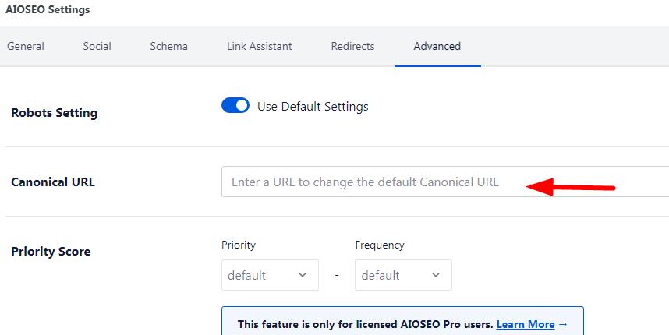
Task: Click the Priority Score label
Action: point(51,251)
